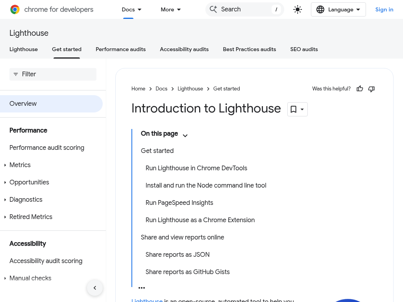Show more headings with the ellipsis
This screenshot has width=403, height=302.
pos(142,288)
